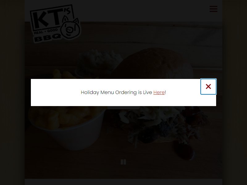247x185 pixels.
Task: Click the "REAL • GOOD" text in the logo
Action: click(x=45, y=31)
